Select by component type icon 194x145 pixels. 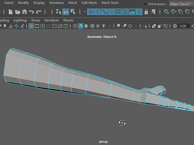pyautogui.click(x=73, y=12)
